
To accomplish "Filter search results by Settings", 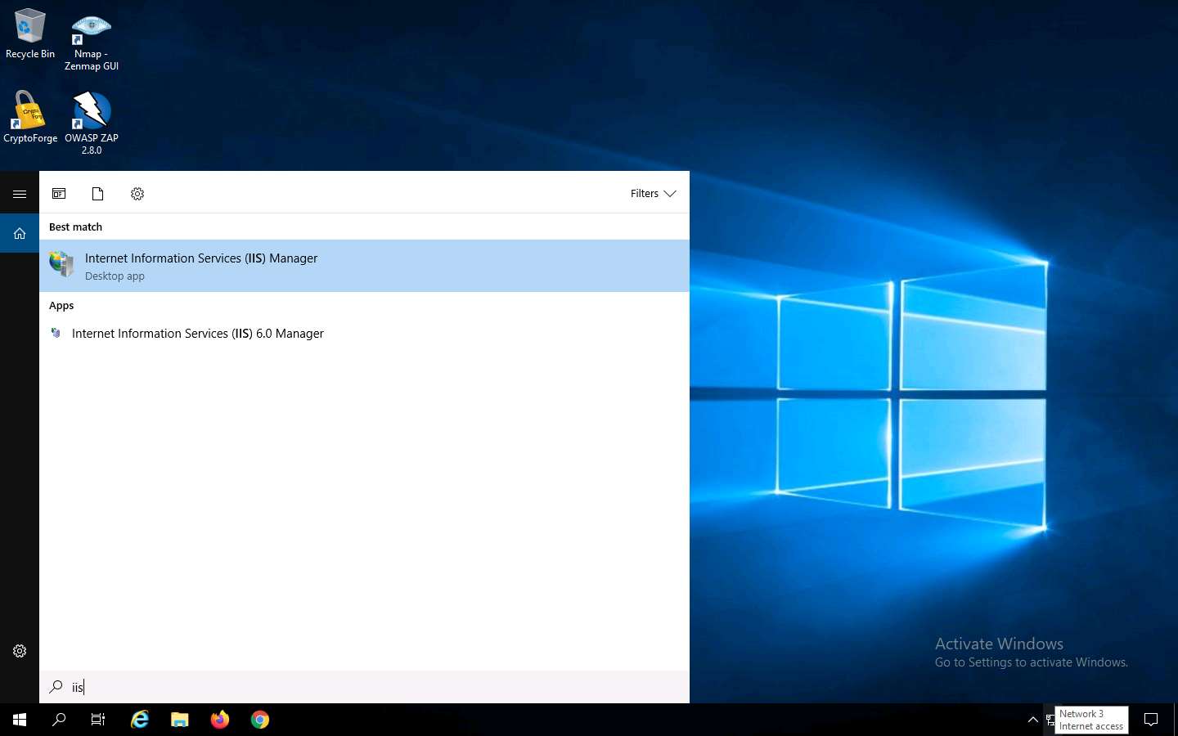I will click(x=137, y=194).
